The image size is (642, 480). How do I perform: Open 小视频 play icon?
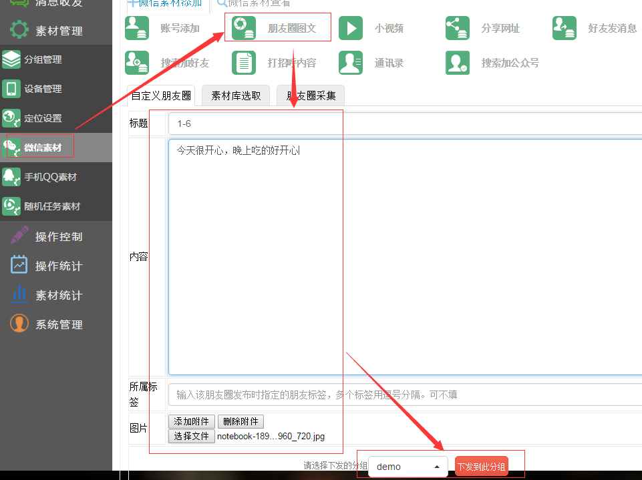pyautogui.click(x=351, y=28)
